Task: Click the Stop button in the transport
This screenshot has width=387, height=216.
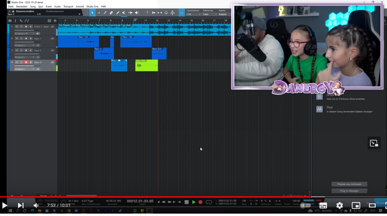Action: [x=187, y=202]
